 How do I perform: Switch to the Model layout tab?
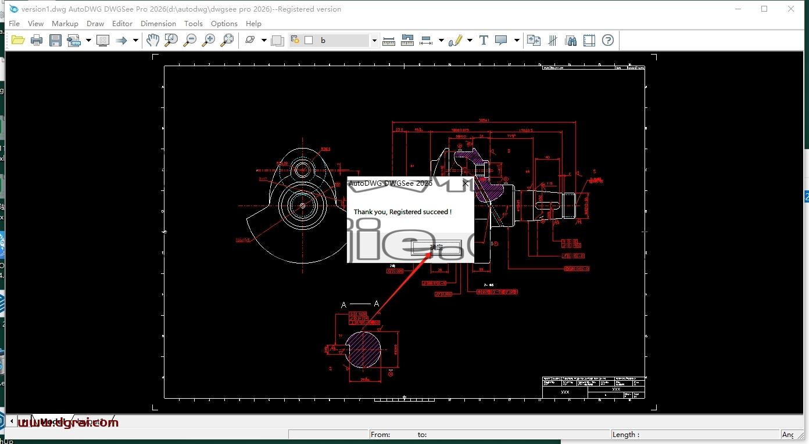[52, 421]
